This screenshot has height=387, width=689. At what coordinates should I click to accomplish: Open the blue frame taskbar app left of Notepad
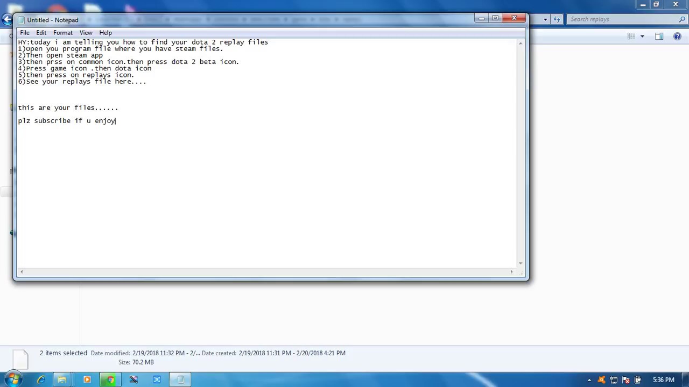tap(157, 379)
